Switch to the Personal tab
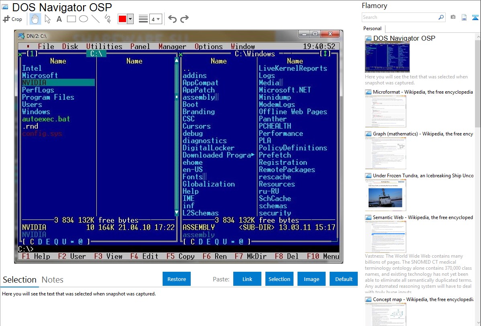Screen dimensions: 481x326 (x=372, y=29)
